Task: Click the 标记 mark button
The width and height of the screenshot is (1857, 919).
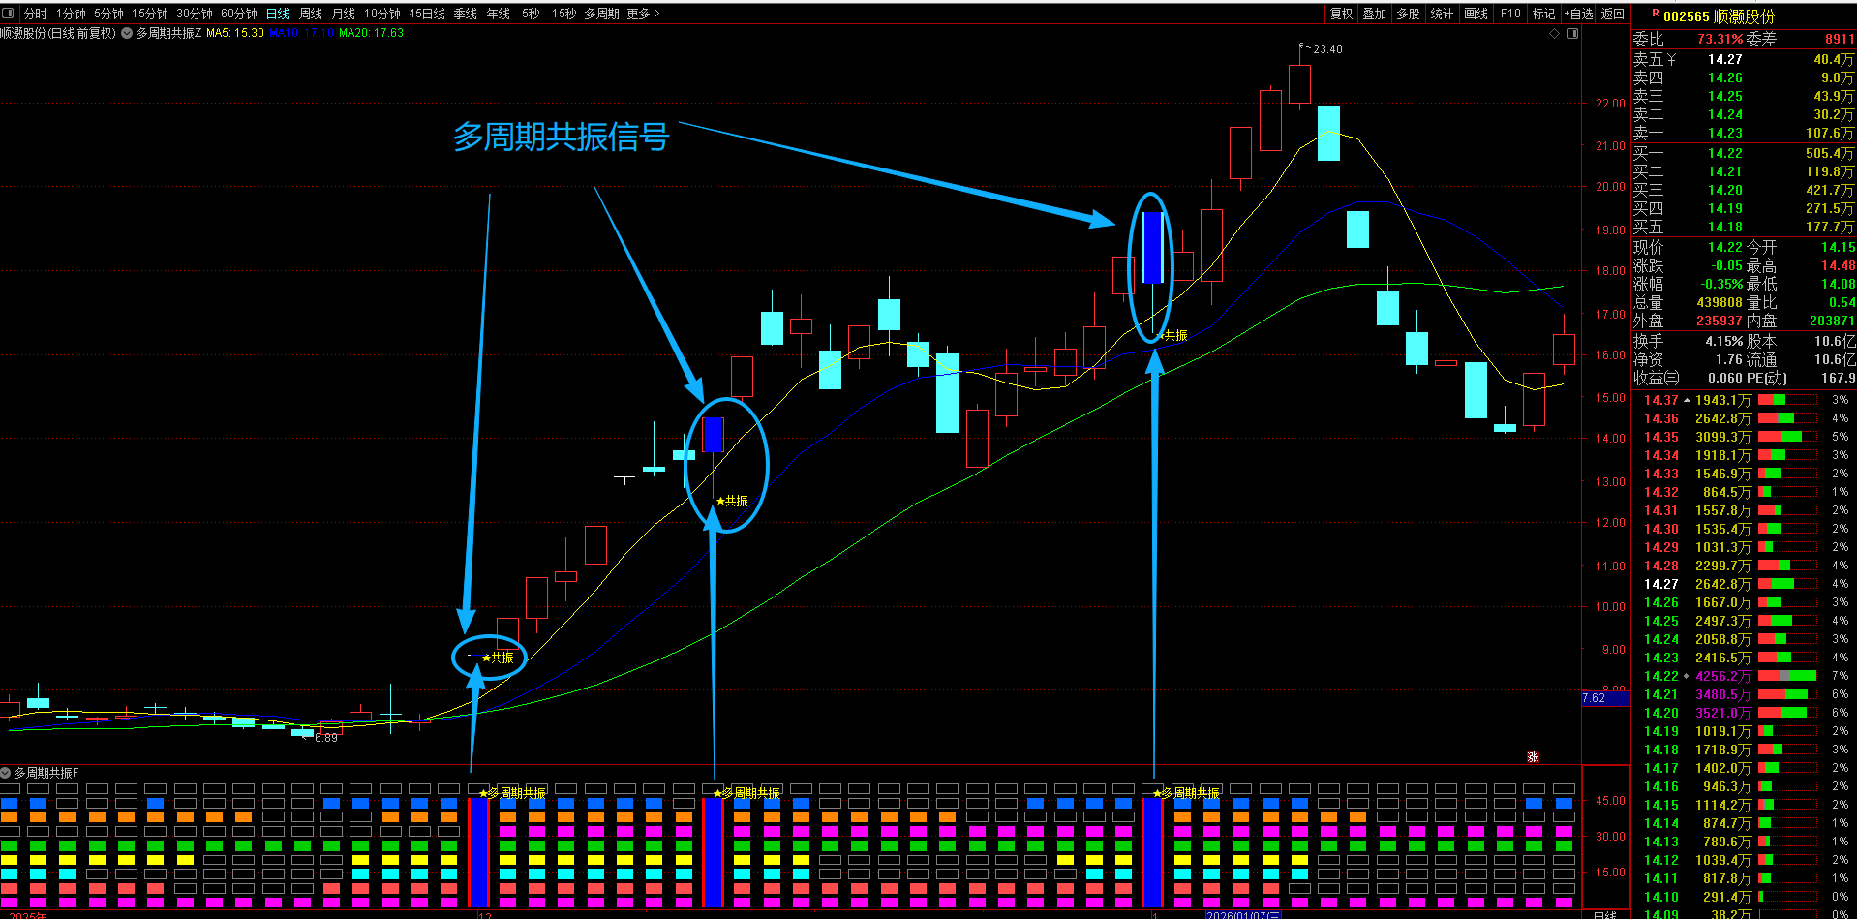Action: point(1544,14)
